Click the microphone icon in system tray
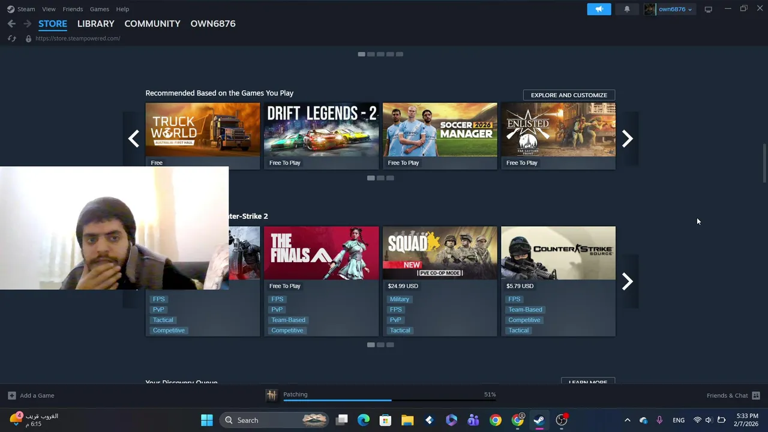 [x=659, y=420]
